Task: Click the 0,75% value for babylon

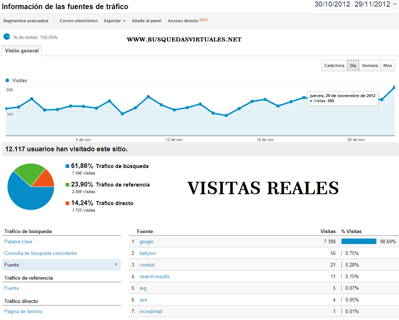Action: pos(352,253)
